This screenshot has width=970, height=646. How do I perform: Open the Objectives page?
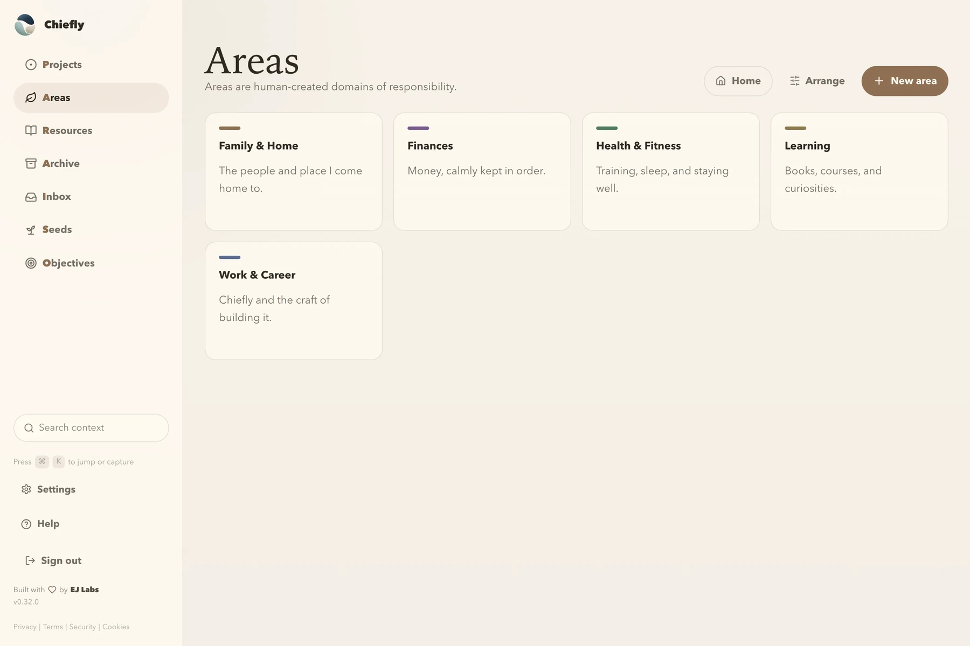tap(91, 263)
